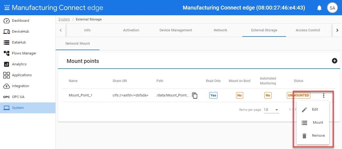Click the pencil icon next to Edit

coord(304,110)
